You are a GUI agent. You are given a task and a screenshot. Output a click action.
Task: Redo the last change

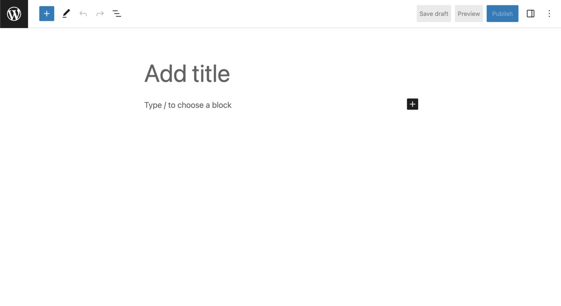(x=100, y=14)
